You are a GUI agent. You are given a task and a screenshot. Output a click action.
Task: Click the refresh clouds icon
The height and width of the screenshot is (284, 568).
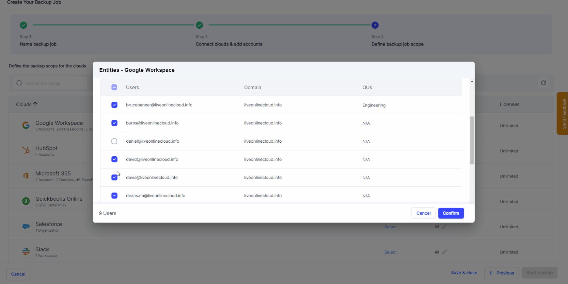[543, 83]
